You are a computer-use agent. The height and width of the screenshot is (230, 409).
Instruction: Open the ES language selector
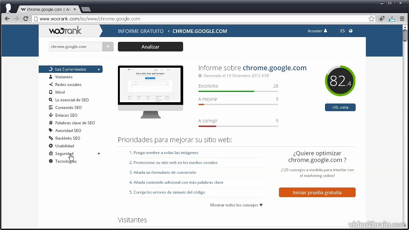343,31
